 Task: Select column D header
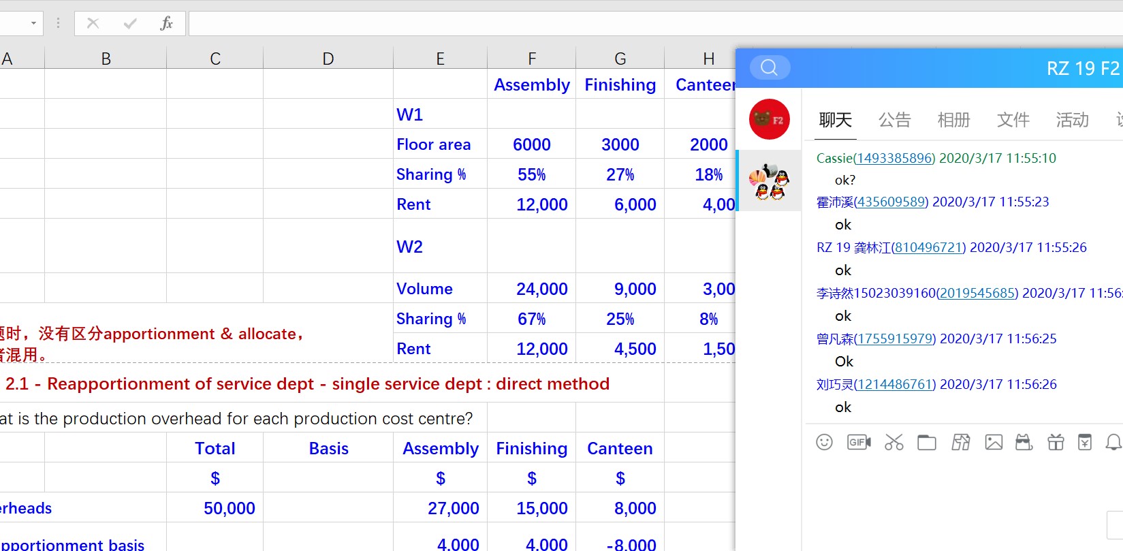point(328,59)
